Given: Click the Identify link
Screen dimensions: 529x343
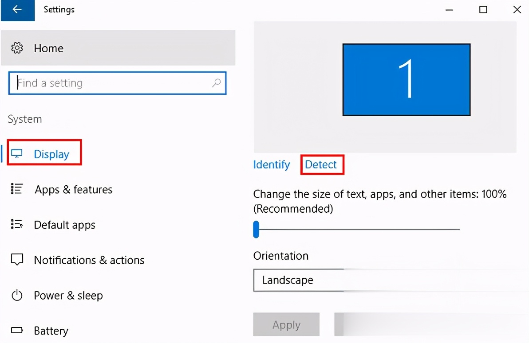Looking at the screenshot, I should click(x=271, y=164).
